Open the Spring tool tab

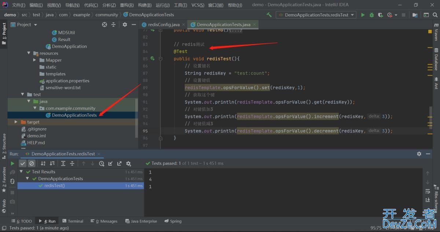[173, 221]
